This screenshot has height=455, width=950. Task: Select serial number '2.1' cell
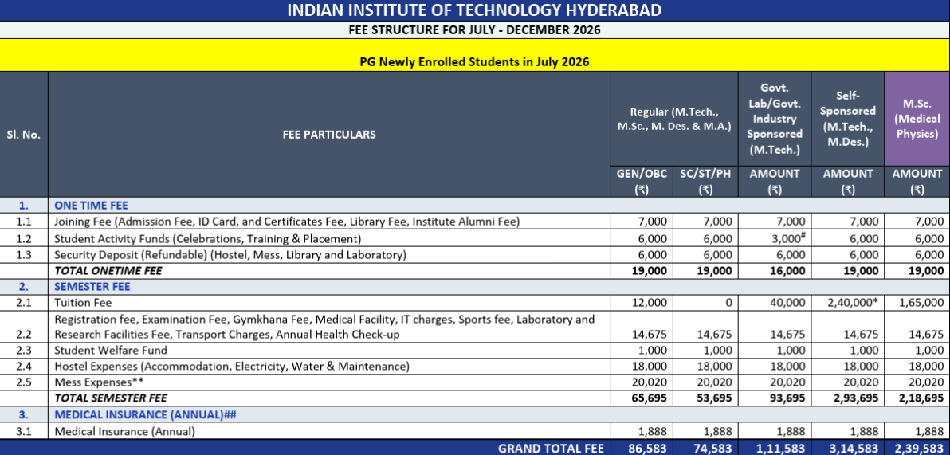(x=24, y=302)
